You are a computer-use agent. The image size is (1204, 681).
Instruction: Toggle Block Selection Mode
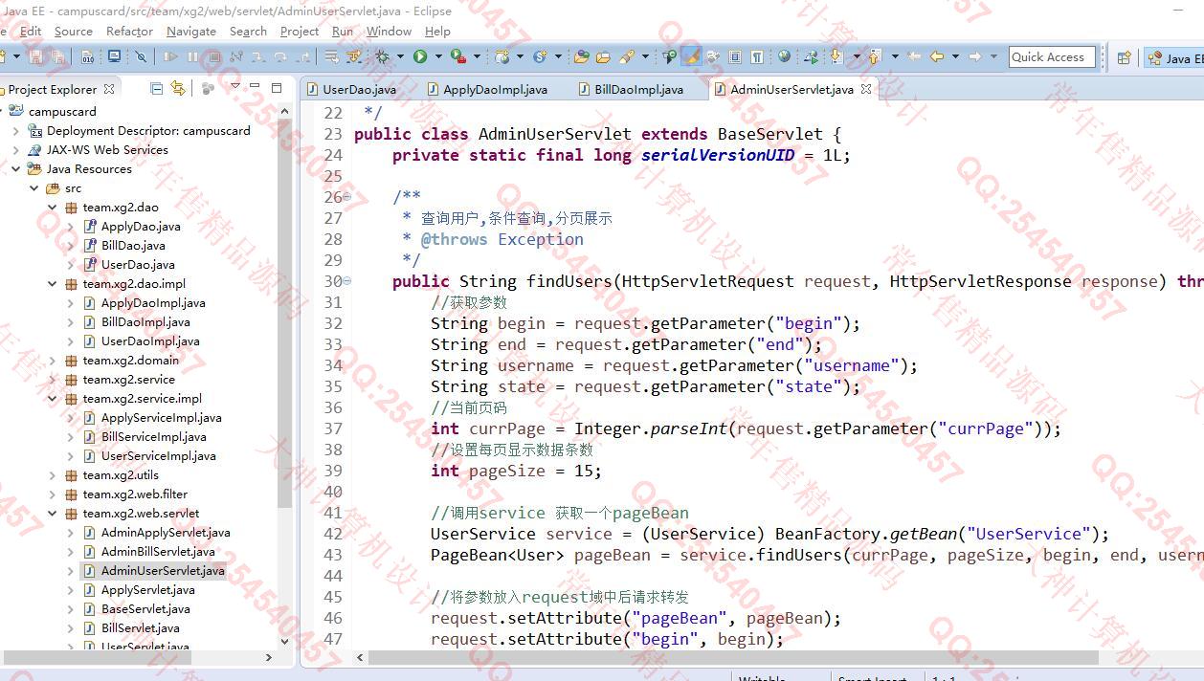click(735, 56)
